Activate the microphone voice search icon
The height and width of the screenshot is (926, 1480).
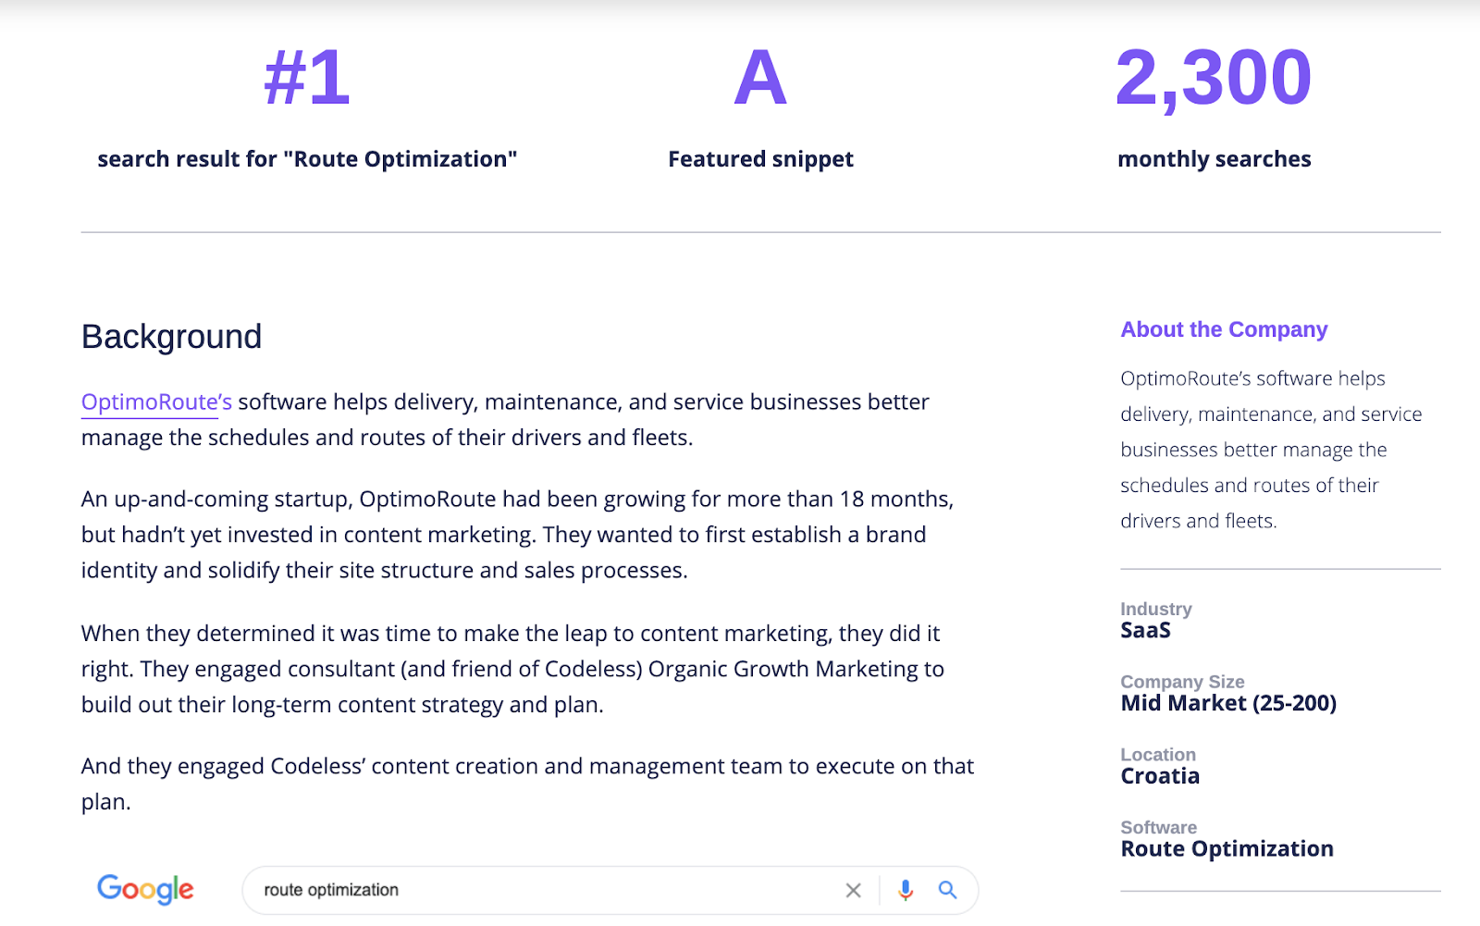coord(906,890)
